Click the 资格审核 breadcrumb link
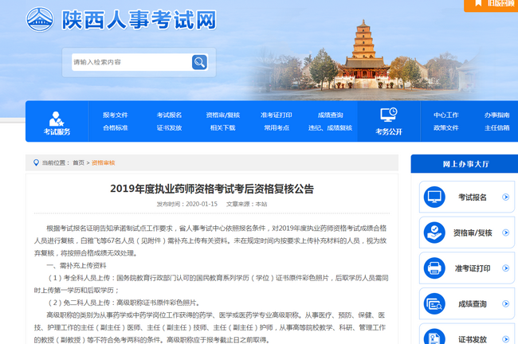 coord(103,162)
